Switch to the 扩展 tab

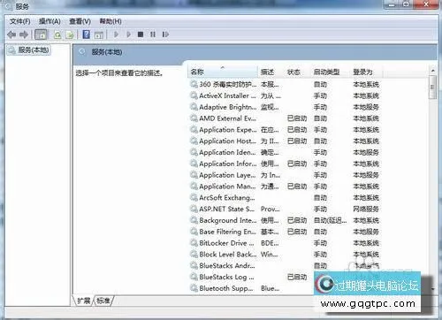(x=83, y=301)
